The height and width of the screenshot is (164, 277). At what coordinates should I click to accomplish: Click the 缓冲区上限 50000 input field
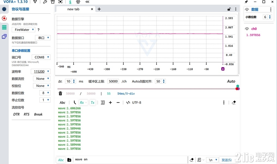coord(113,81)
